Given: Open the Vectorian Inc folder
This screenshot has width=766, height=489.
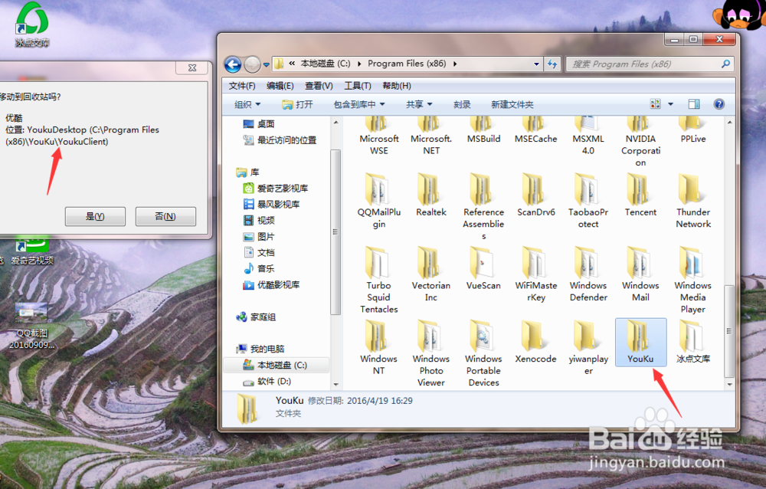Looking at the screenshot, I should coord(430,274).
